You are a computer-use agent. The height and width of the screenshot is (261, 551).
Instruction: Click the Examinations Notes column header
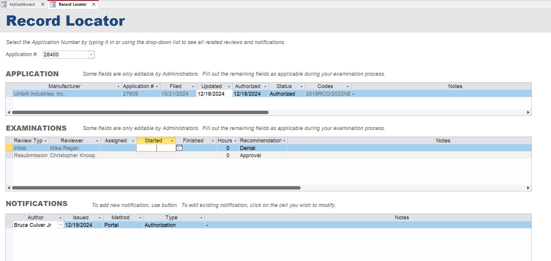[410, 141]
